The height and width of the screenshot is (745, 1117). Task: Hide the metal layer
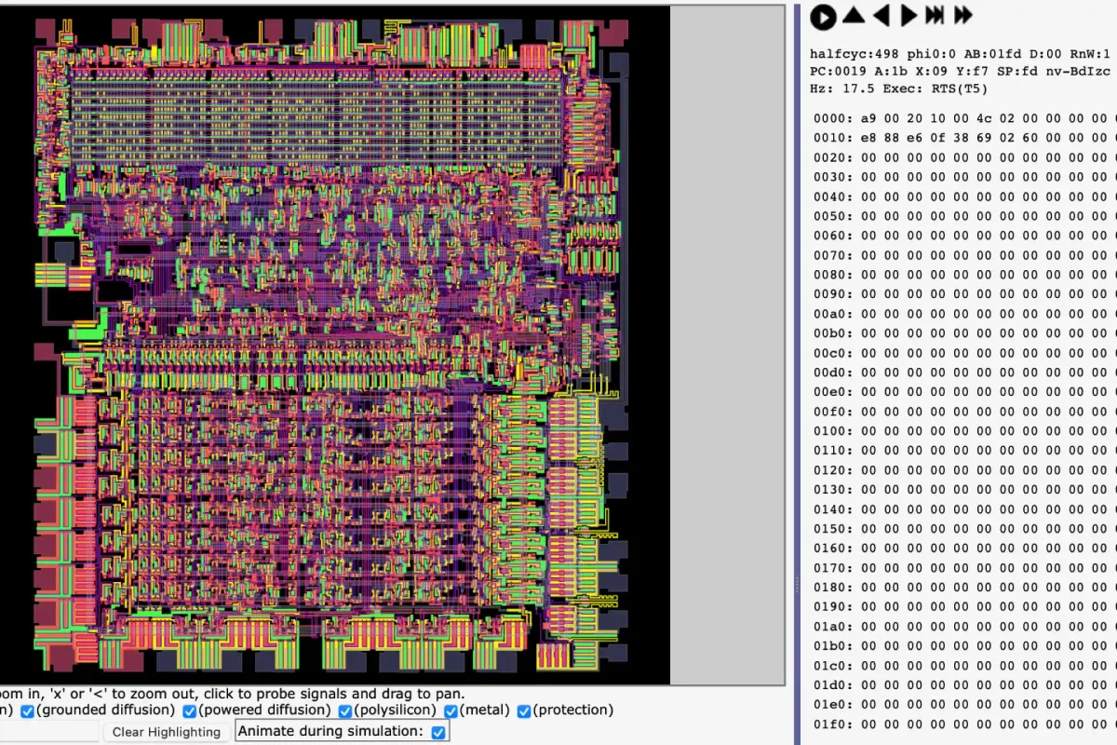point(451,710)
